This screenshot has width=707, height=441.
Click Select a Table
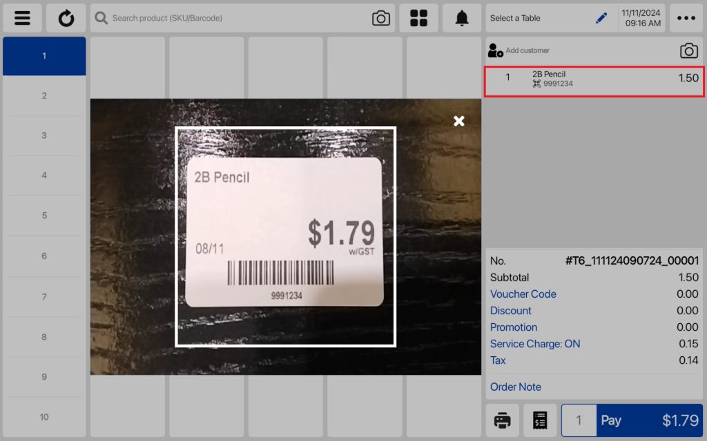point(515,18)
